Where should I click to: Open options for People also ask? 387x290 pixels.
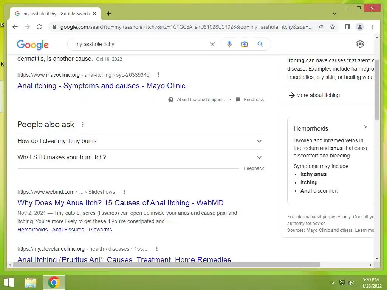click(83, 125)
